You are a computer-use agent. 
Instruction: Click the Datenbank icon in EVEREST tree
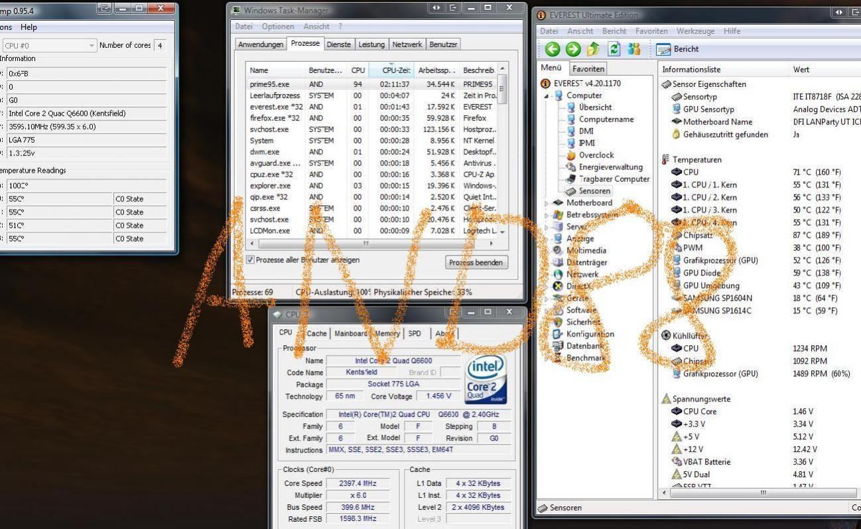(x=558, y=346)
